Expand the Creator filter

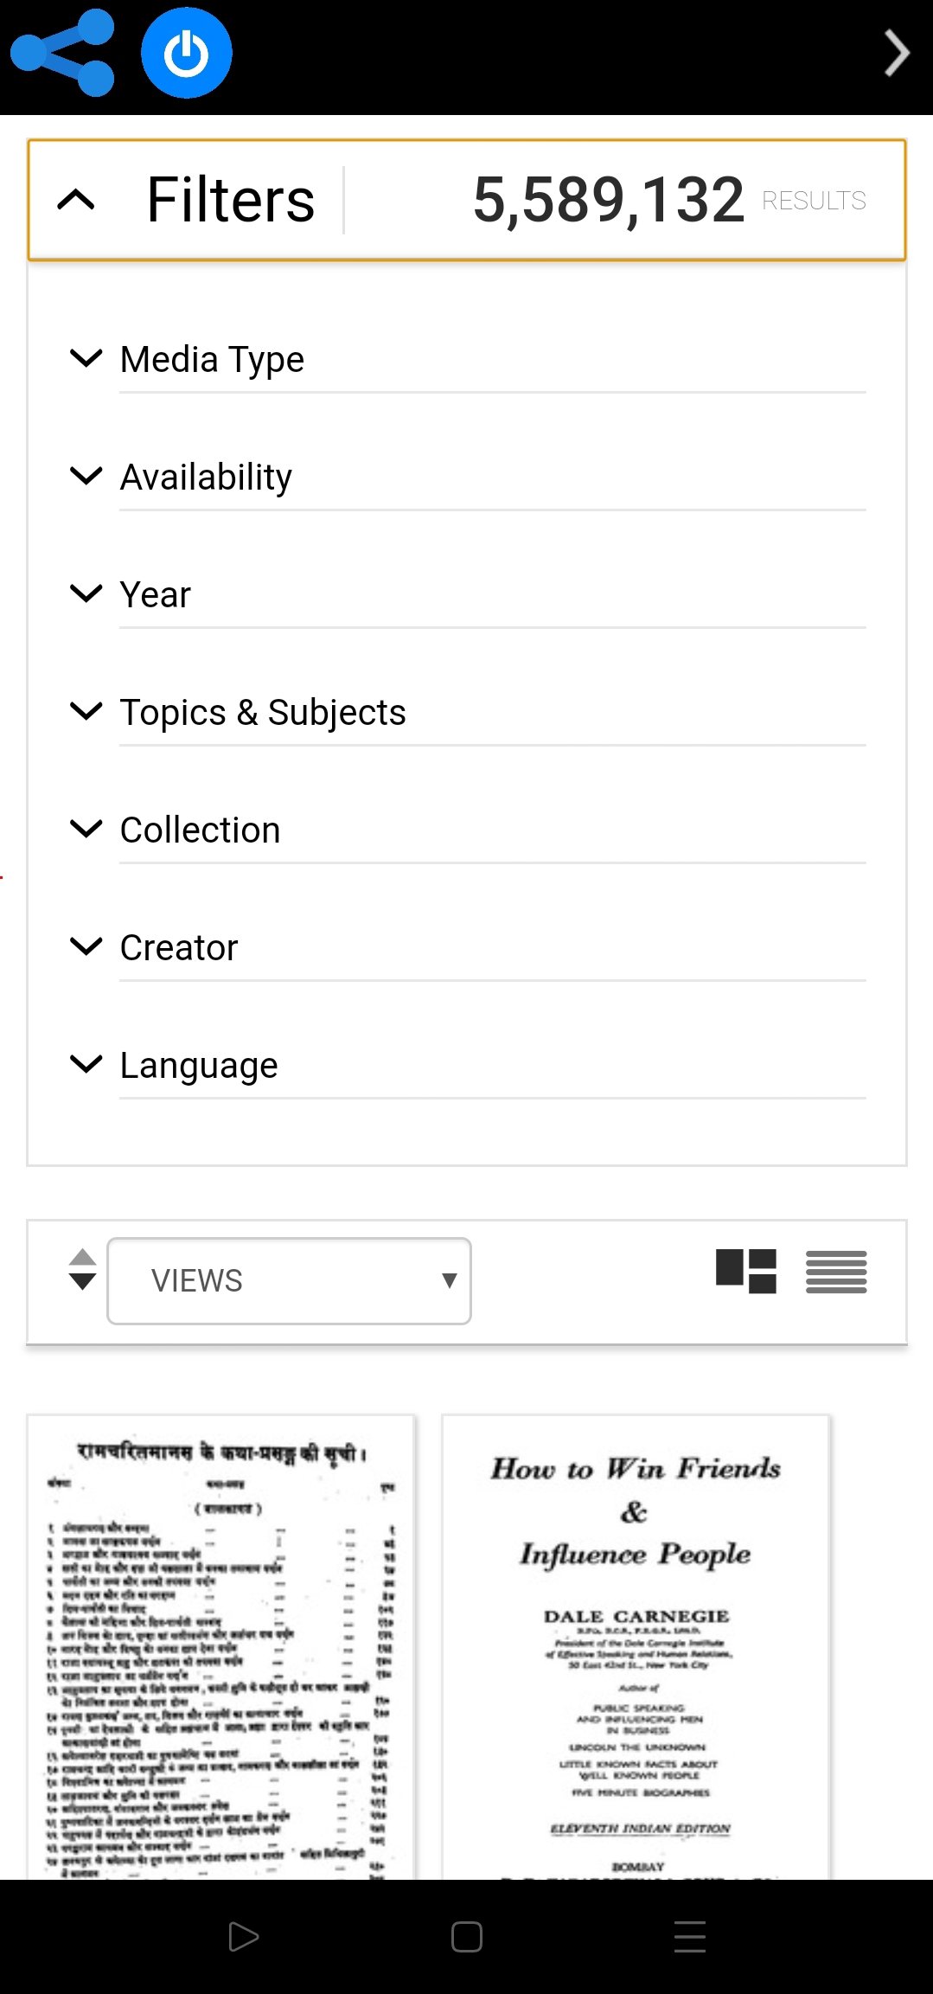pos(178,947)
